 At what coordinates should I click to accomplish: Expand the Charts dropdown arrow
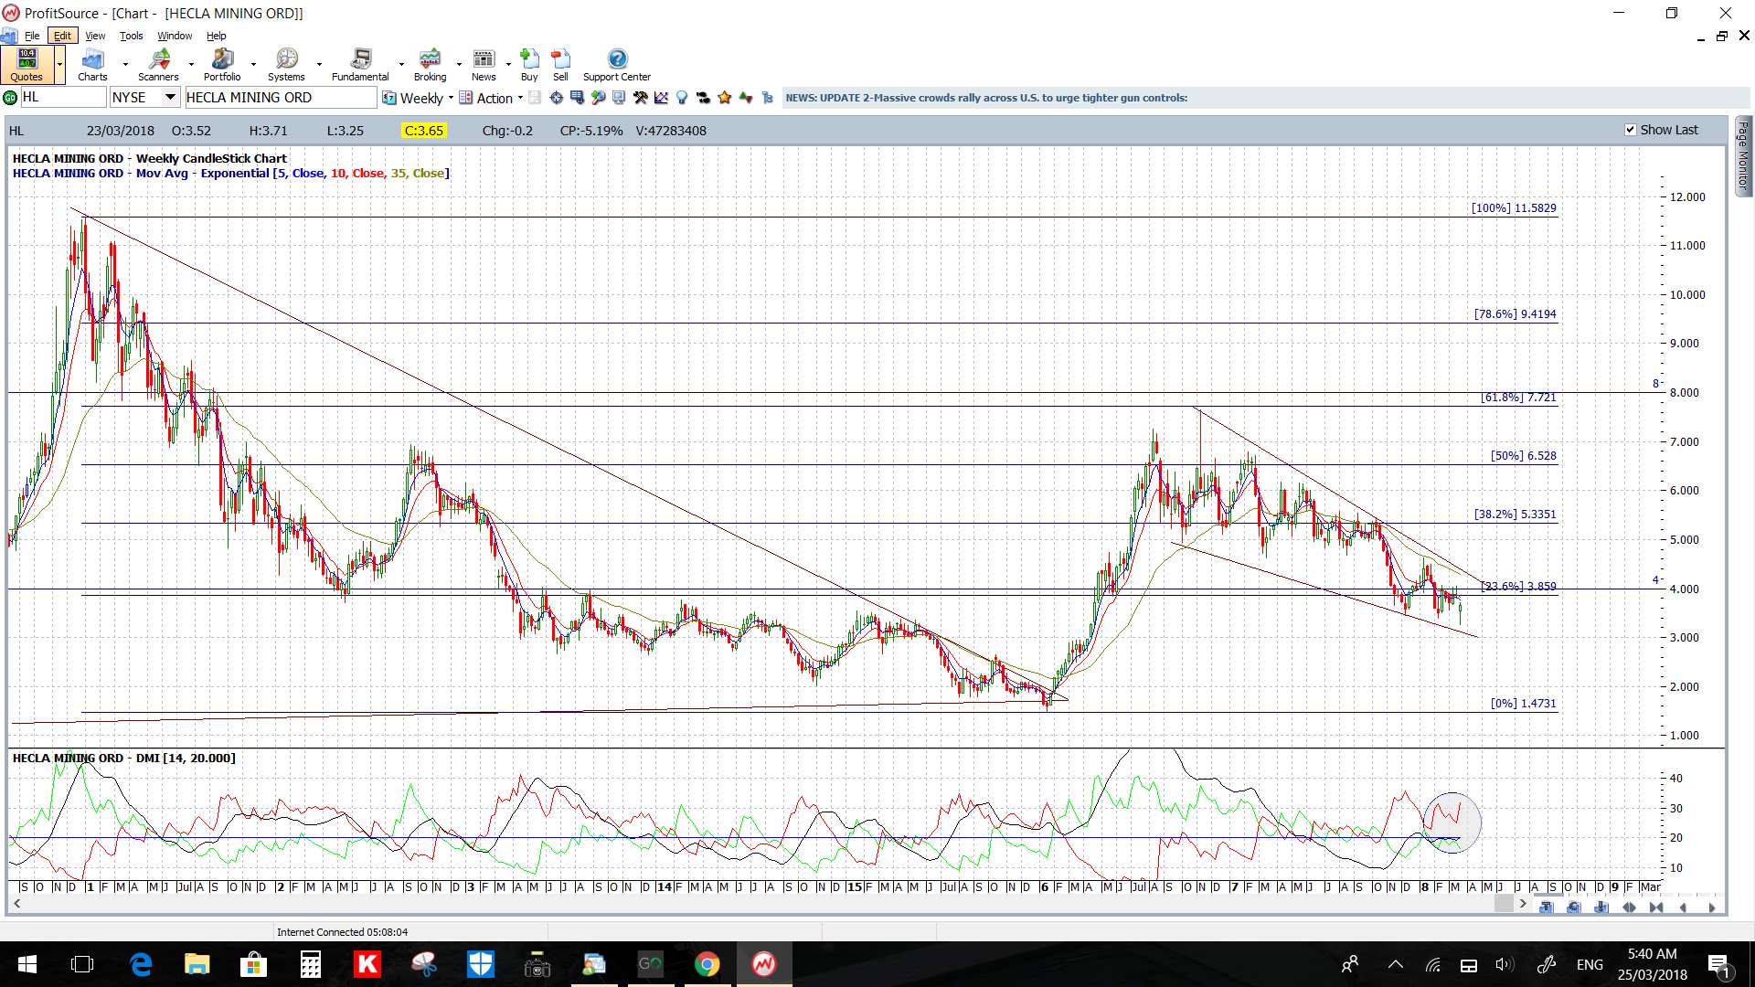click(125, 64)
